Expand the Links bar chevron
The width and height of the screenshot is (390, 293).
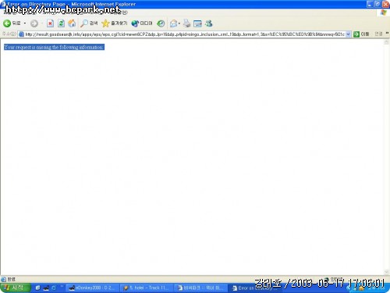pyautogui.click(x=387, y=34)
